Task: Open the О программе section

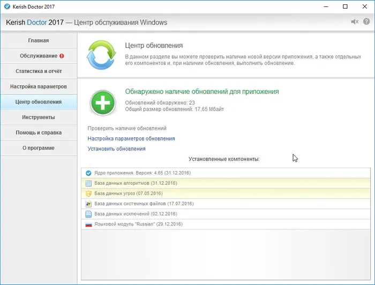Action: (39, 148)
